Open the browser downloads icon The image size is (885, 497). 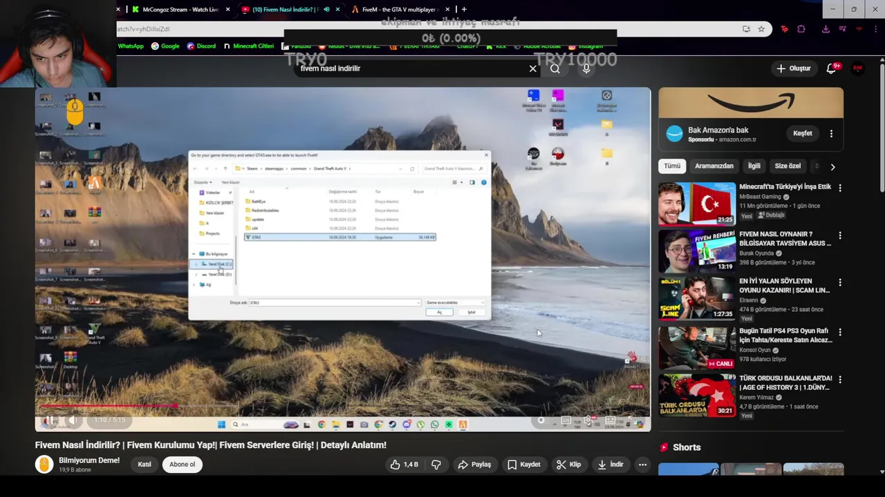click(826, 29)
